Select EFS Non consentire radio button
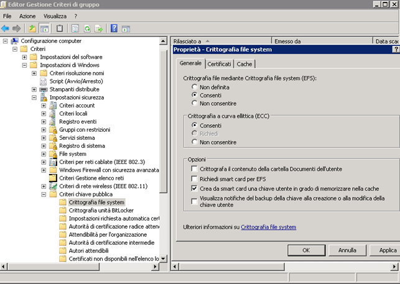The image size is (400, 284). [x=195, y=103]
